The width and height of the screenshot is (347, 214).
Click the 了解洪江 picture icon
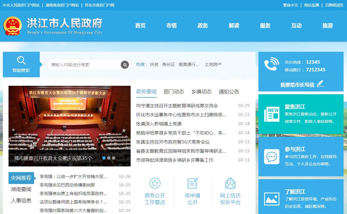(x=271, y=199)
